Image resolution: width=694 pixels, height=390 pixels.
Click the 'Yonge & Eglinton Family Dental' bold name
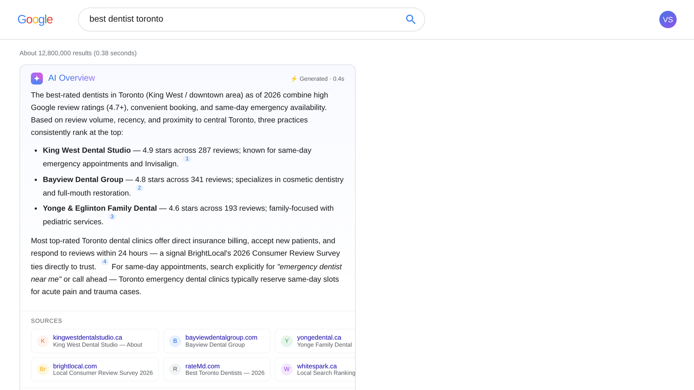click(x=100, y=208)
